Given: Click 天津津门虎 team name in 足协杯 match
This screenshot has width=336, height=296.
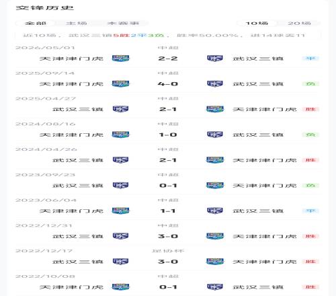Looking at the screenshot, I should tap(265, 262).
